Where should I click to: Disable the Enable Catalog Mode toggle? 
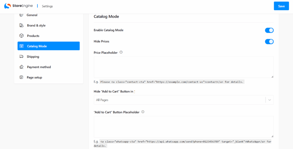269,30
